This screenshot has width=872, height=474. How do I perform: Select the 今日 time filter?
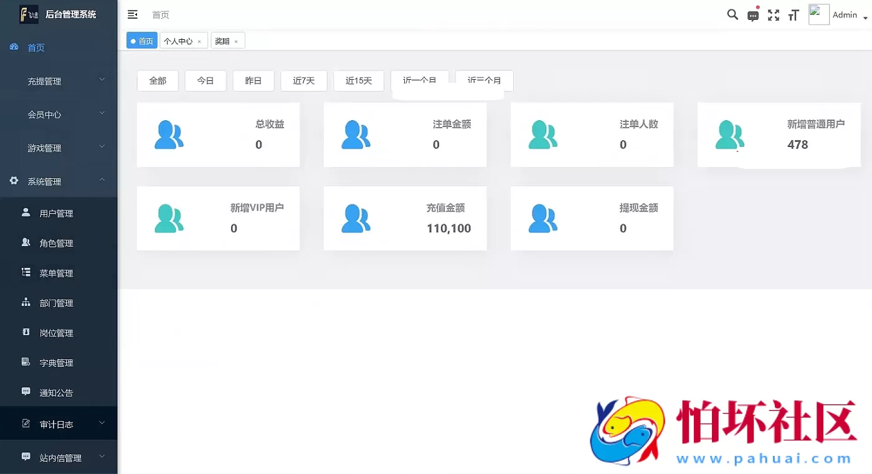coord(206,80)
